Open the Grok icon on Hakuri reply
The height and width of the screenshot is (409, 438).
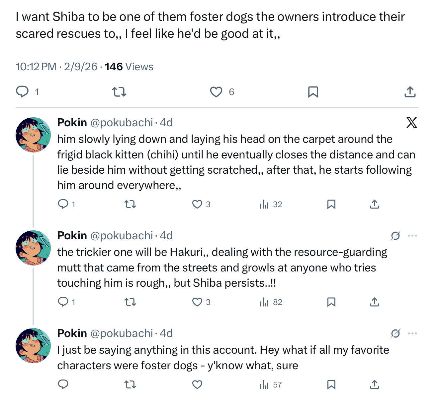coord(395,236)
